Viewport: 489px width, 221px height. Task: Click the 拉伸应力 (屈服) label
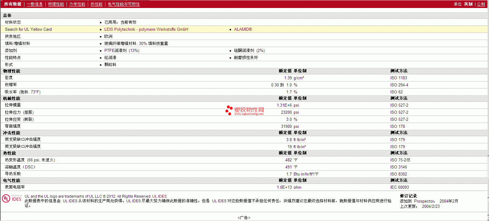pyautogui.click(x=19, y=112)
